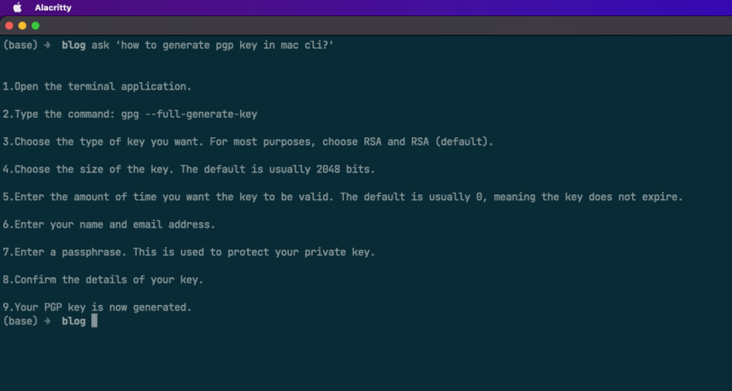The height and width of the screenshot is (391, 732).
Task: Click the gpg --full-generate-key command text
Action: click(x=189, y=115)
